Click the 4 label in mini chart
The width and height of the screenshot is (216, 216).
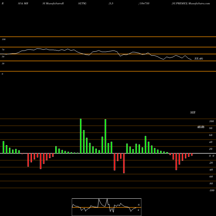pos(138,210)
